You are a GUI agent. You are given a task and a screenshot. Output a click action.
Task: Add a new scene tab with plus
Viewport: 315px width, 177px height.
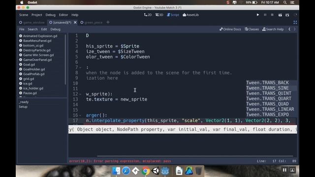tap(108, 22)
